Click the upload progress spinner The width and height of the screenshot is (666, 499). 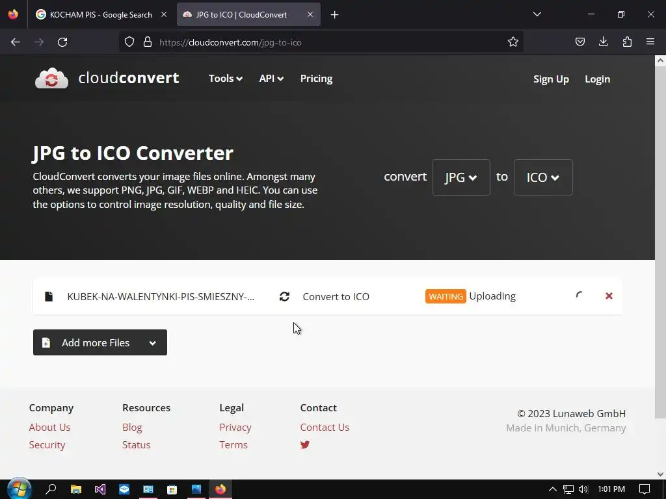pyautogui.click(x=579, y=296)
